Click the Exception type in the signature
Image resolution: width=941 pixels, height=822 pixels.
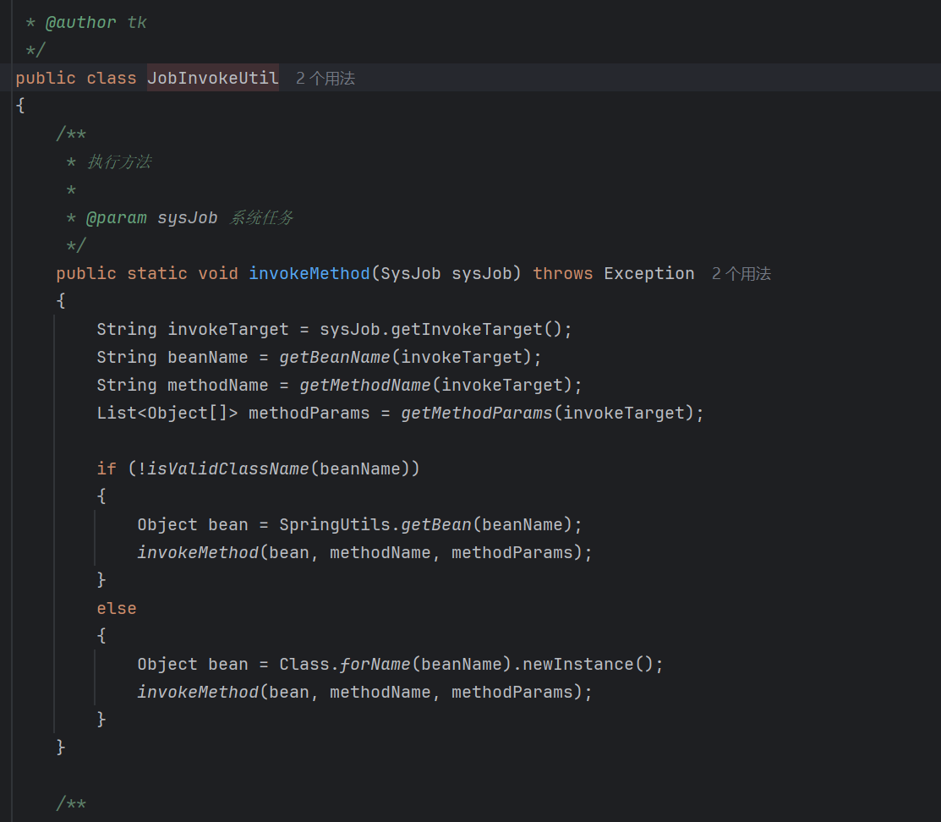pos(648,274)
